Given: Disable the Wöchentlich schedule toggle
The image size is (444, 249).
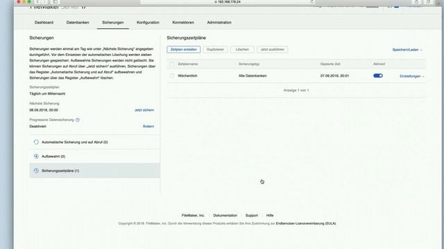Looking at the screenshot, I should (x=378, y=75).
